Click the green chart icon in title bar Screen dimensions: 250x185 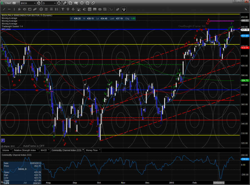click(x=3, y=3)
